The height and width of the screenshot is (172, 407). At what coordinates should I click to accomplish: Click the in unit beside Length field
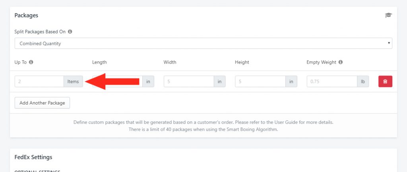coord(148,81)
